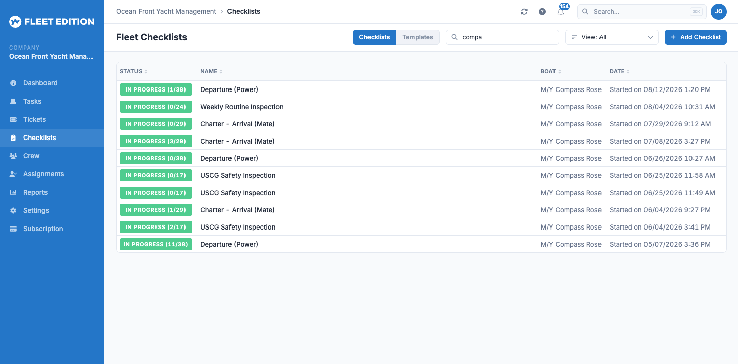Click the IN PROGRESS (1/29) status badge
738x364 pixels.
click(x=156, y=210)
